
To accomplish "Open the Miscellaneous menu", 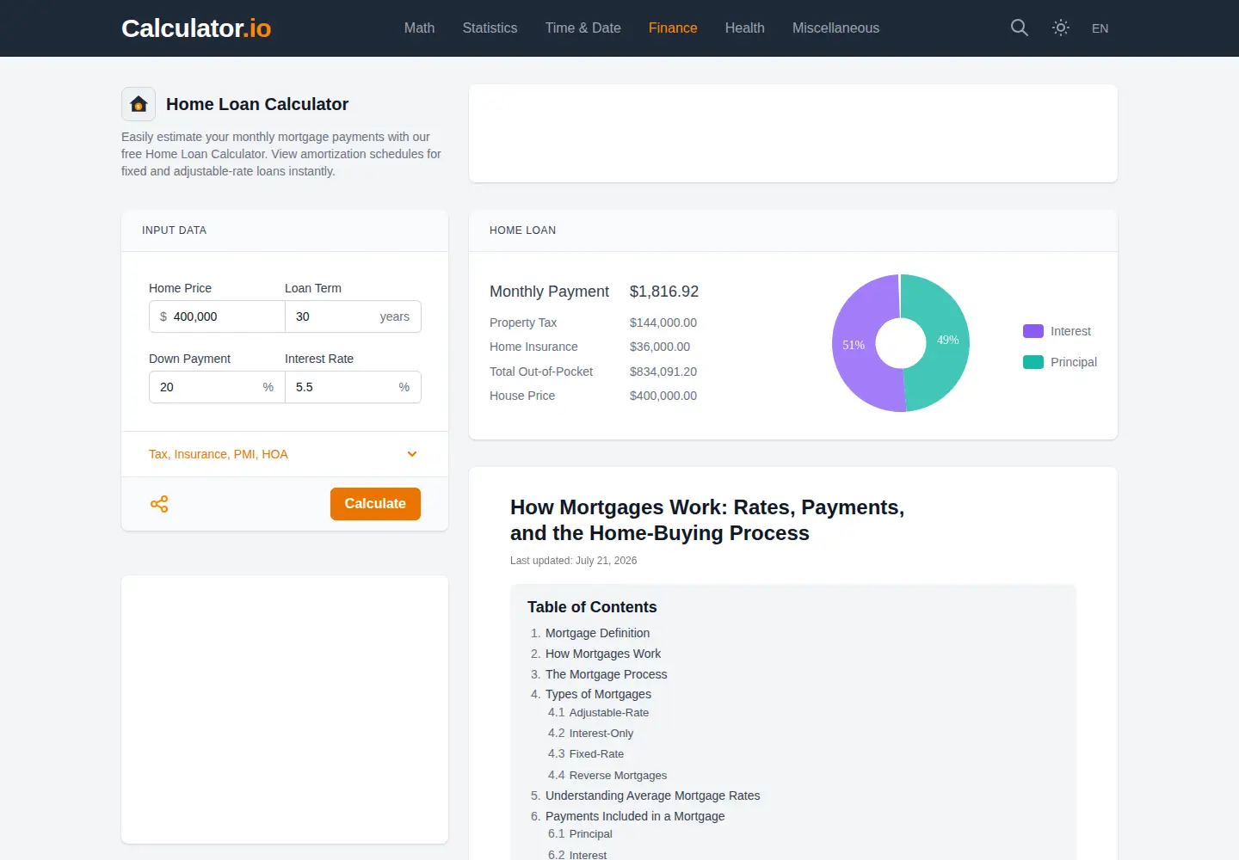I will [x=835, y=28].
